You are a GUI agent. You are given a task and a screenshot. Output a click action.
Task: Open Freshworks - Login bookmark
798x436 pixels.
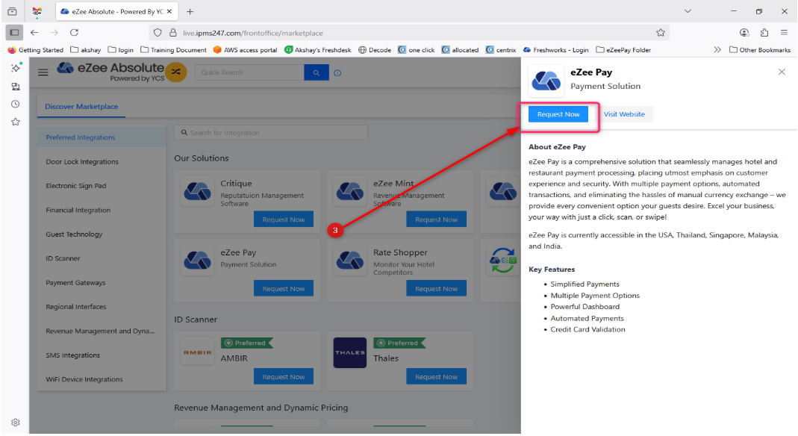click(x=555, y=50)
